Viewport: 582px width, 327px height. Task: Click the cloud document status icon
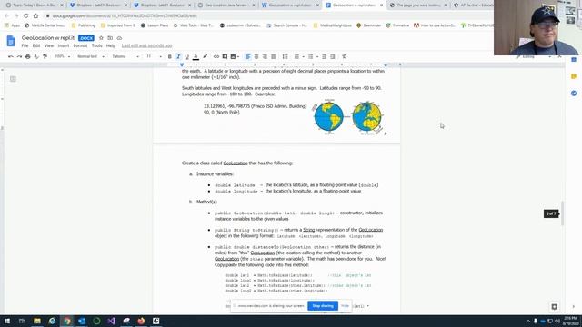click(x=119, y=38)
